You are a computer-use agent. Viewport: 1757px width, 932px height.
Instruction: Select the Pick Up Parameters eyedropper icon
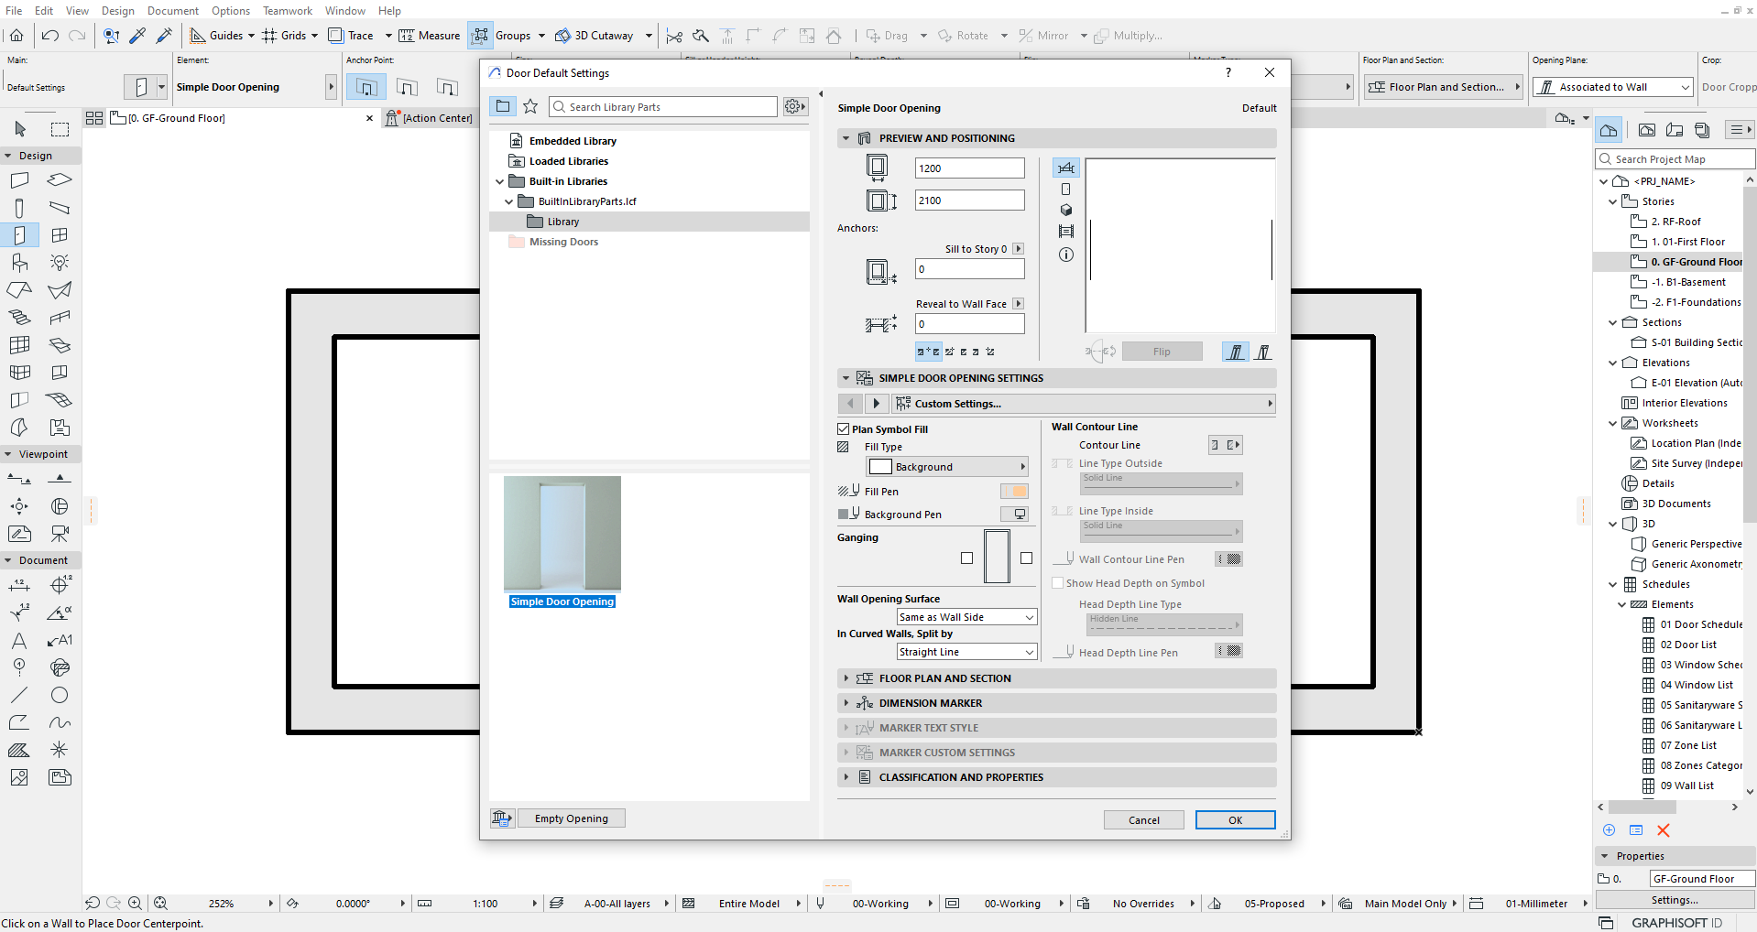(137, 36)
